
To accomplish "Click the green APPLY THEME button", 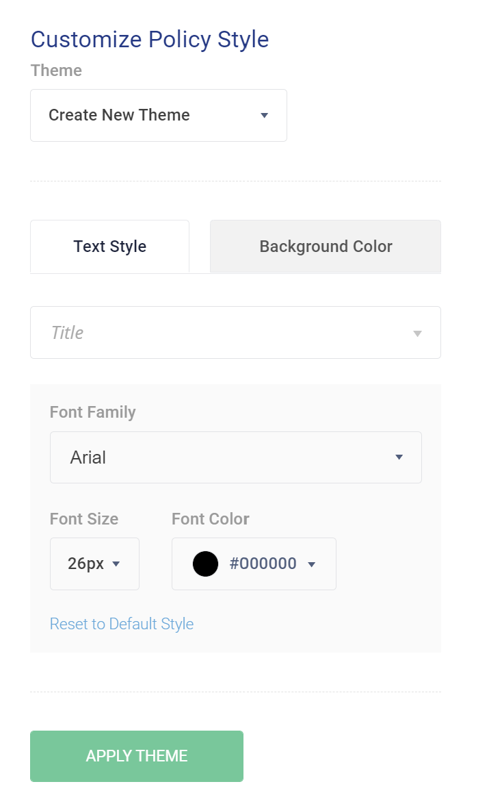I will [x=136, y=756].
